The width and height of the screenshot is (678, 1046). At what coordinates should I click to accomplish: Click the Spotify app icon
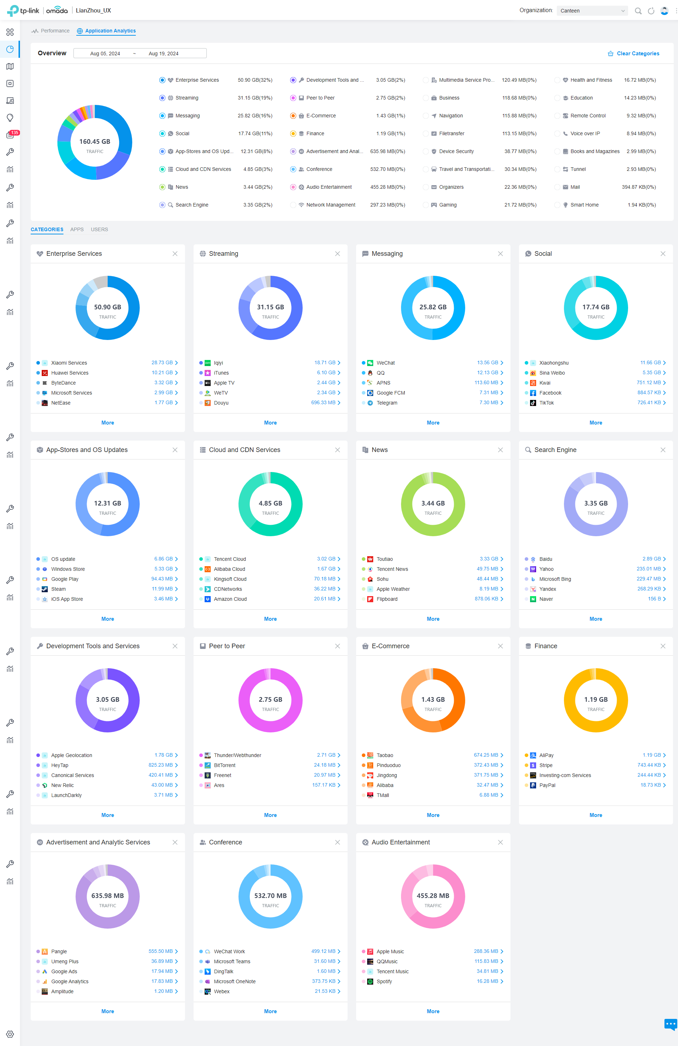tap(370, 981)
